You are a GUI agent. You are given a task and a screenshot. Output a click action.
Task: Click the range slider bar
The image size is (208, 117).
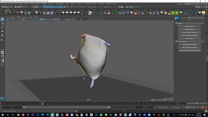click(67, 107)
